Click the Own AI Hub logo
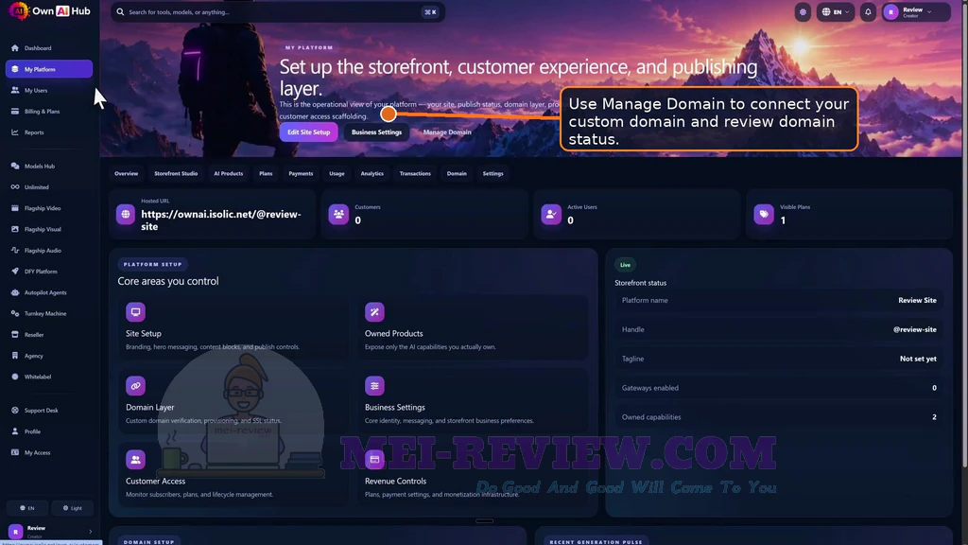This screenshot has width=968, height=545. click(50, 11)
